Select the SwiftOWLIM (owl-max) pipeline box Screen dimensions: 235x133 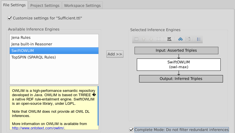pyautogui.click(x=179, y=65)
